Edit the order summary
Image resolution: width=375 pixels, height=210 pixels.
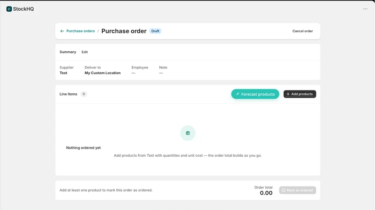tap(85, 52)
